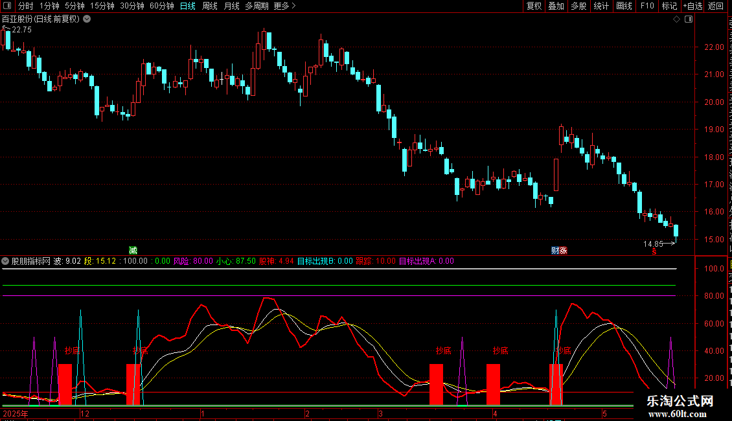Open 多周期 multi-period view

click(257, 6)
